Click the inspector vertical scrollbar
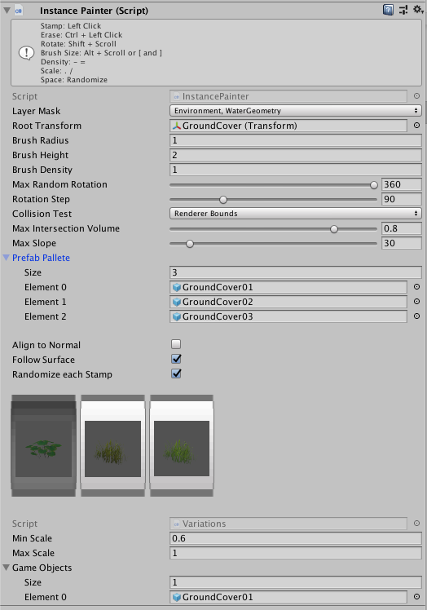Viewport: 427px width, 610px height. (425, 113)
